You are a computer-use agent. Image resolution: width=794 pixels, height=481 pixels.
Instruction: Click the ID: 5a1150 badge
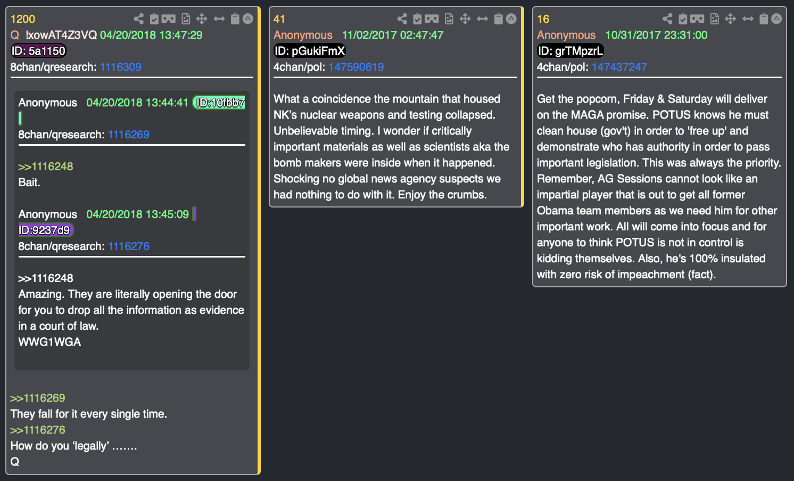(38, 51)
